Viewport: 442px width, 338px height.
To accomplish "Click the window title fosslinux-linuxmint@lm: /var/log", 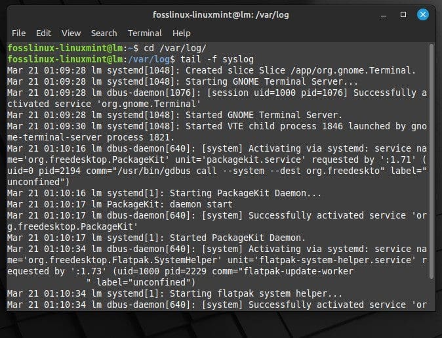I will [221, 14].
